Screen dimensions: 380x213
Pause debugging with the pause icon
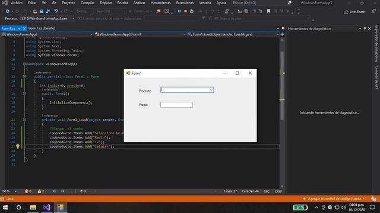(179, 11)
